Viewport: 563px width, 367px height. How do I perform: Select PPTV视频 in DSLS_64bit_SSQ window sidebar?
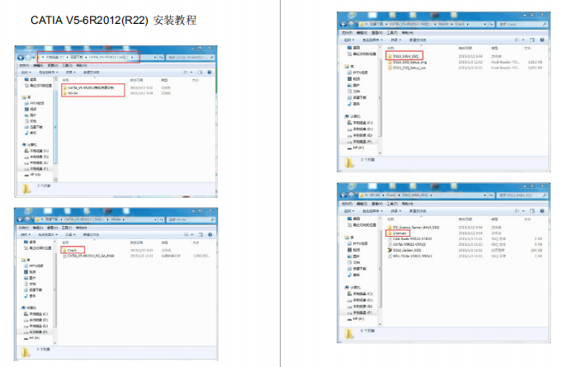coord(357,243)
